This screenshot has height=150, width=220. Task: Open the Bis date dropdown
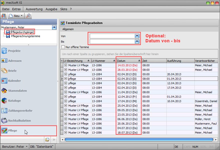[137, 41]
